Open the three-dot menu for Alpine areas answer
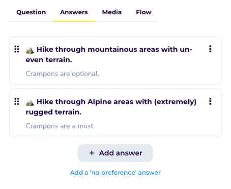 210,101
